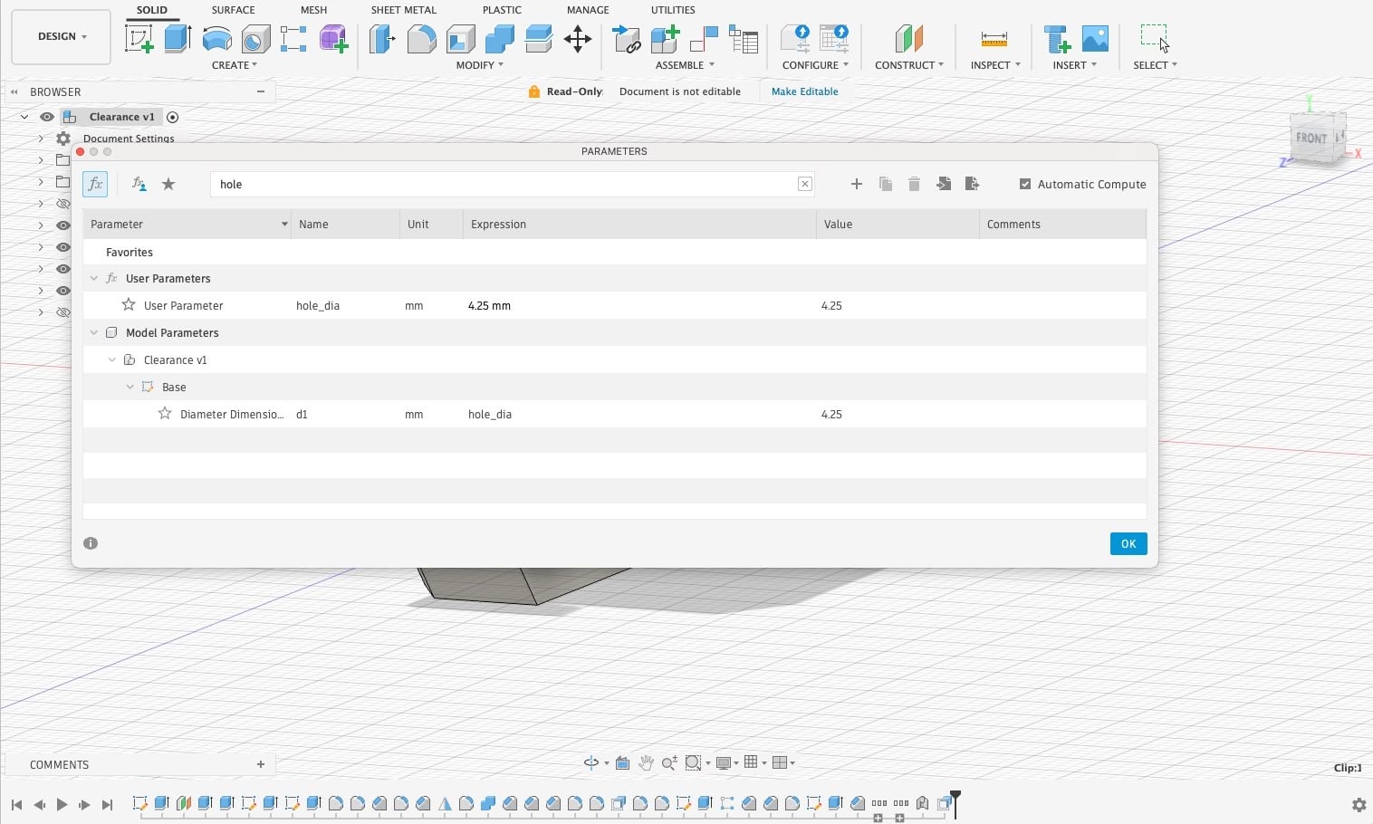1373x824 pixels.
Task: Switch to the SURFACE tab
Action: click(233, 10)
